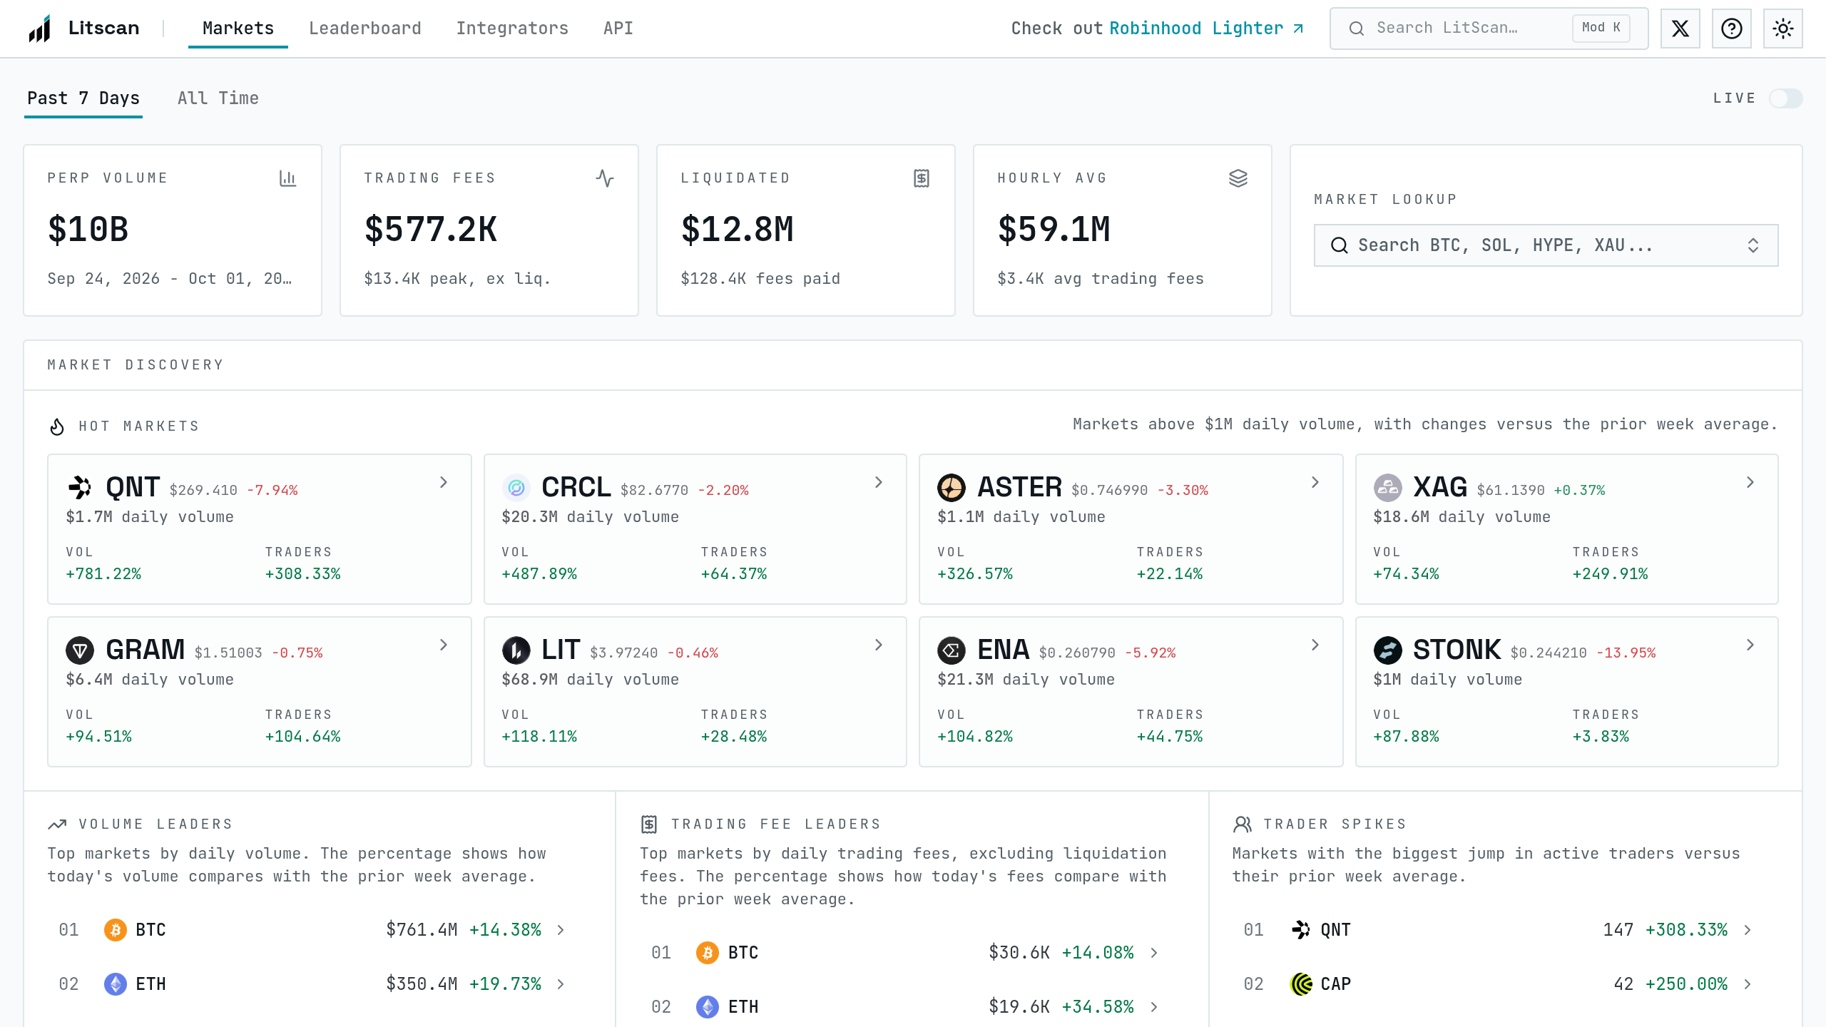
Task: Click the GRAM token icon
Action: [x=80, y=650]
